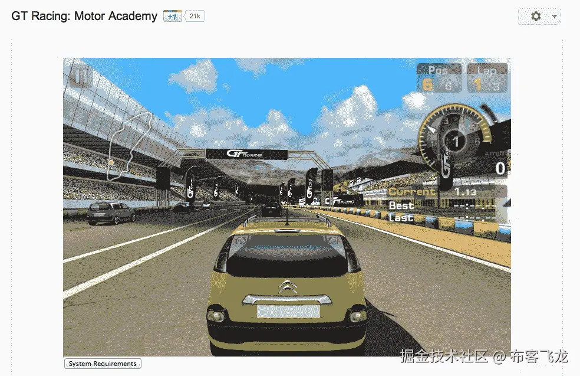Click the track minimap outline
580x376 pixels.
(x=130, y=146)
